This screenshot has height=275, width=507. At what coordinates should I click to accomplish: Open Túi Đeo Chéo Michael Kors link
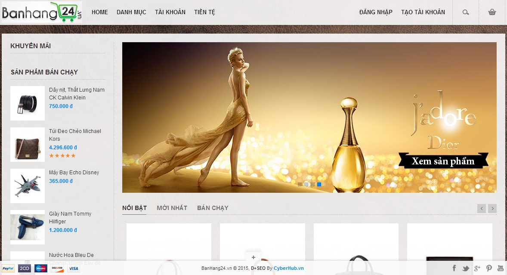(75, 135)
